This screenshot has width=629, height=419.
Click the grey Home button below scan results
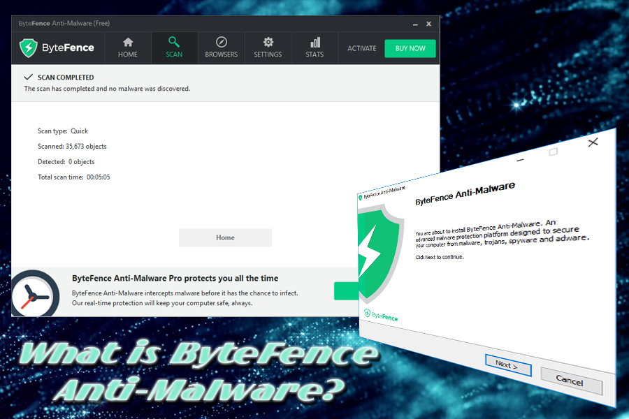(x=225, y=237)
